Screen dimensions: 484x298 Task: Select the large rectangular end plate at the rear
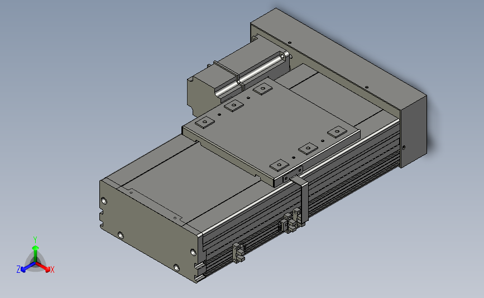(338, 88)
